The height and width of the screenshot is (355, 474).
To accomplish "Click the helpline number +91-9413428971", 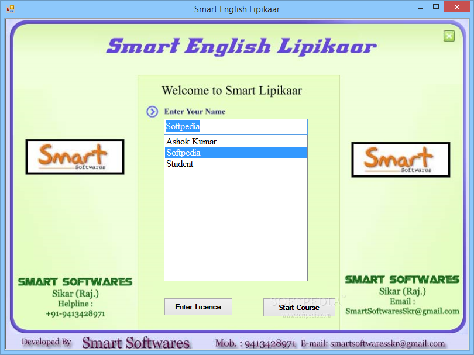I will (x=75, y=314).
